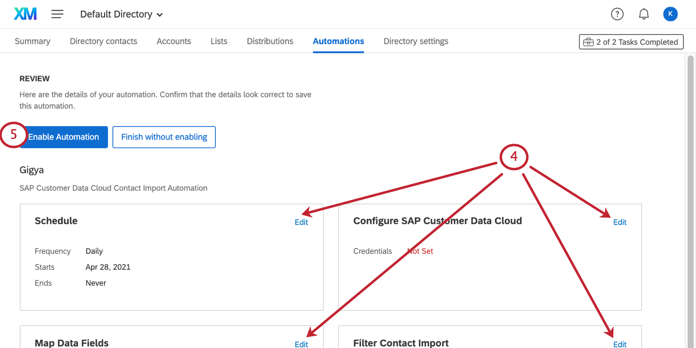Edit Configure SAP Customer Data Cloud section
Image resolution: width=696 pixels, height=348 pixels.
(619, 222)
